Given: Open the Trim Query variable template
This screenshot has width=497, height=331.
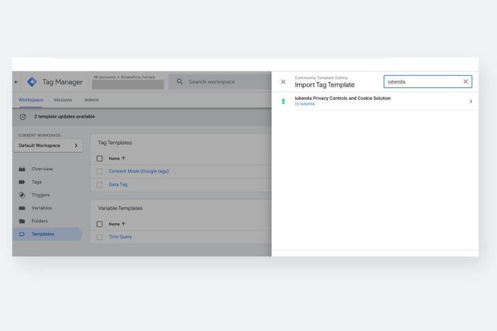Looking at the screenshot, I should (120, 237).
